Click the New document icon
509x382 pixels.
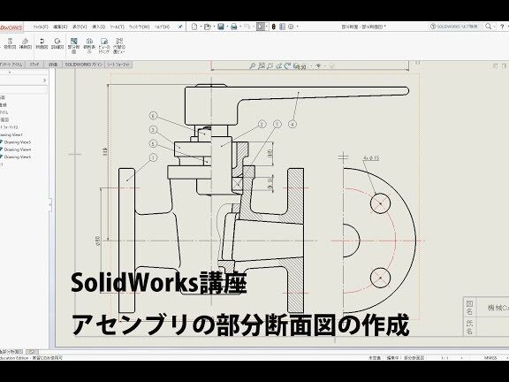pyautogui.click(x=194, y=27)
